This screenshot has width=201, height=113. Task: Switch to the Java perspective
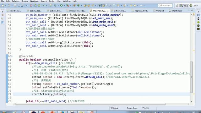tap(184, 6)
